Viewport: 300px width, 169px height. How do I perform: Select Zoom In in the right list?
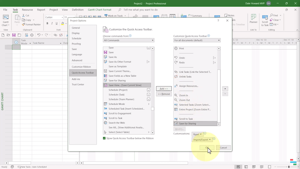click(184, 95)
